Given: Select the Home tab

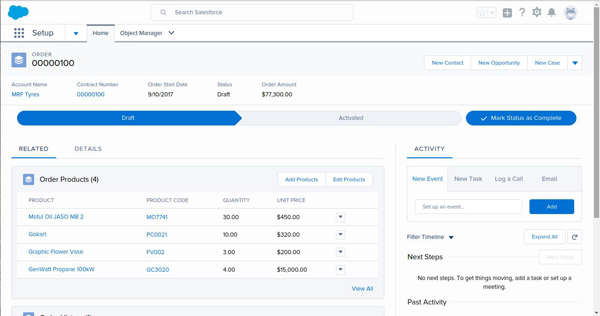Looking at the screenshot, I should pos(100,33).
